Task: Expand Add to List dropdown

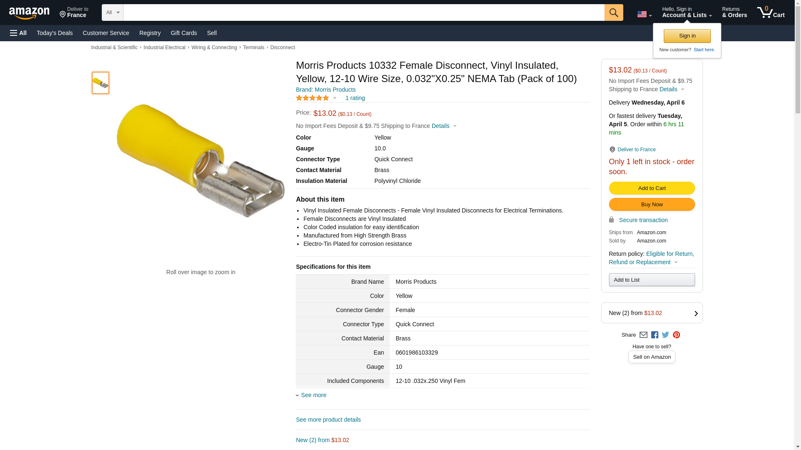Action: point(651,280)
